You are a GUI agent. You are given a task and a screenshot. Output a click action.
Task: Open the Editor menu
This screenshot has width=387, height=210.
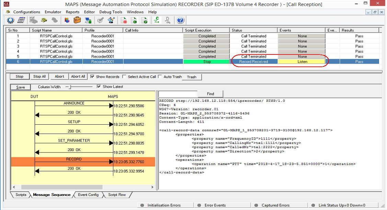[89, 12]
